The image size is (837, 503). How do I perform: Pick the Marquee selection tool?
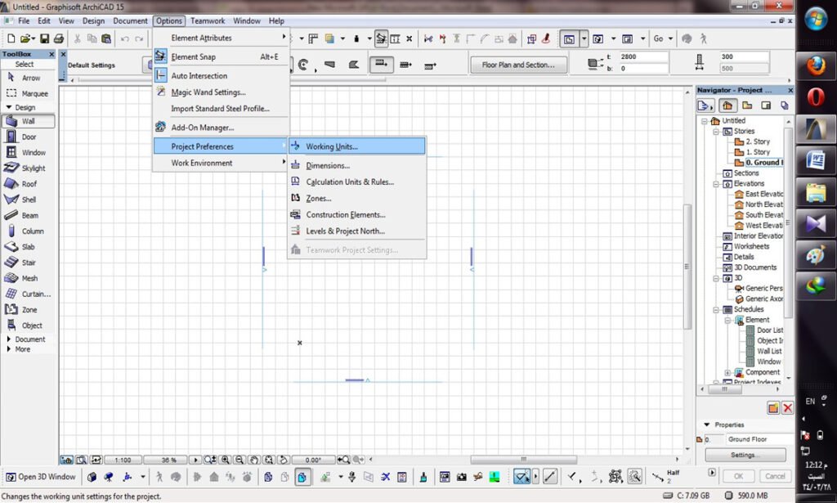[28, 93]
